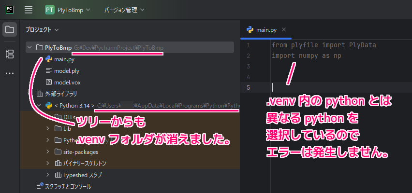Image resolution: width=412 pixels, height=193 pixels.
Task: Select the PlyToBmp root folder row
Action: click(130, 47)
